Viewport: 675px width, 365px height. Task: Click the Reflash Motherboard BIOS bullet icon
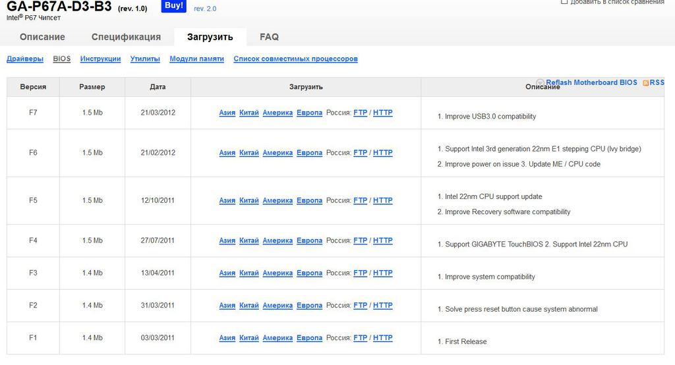[x=541, y=82]
